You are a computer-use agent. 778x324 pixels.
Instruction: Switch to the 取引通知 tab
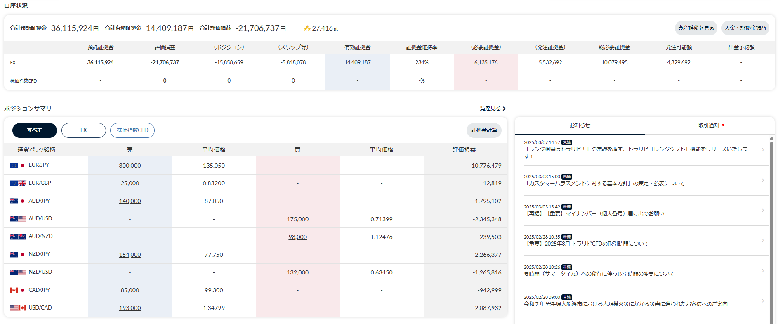tap(709, 125)
